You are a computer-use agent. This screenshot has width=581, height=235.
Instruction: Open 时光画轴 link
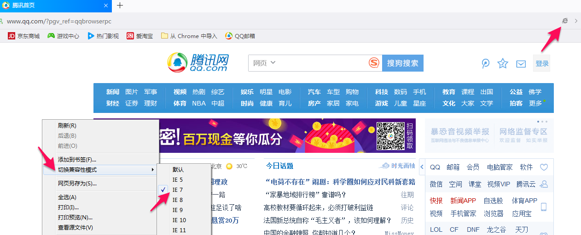(397, 166)
